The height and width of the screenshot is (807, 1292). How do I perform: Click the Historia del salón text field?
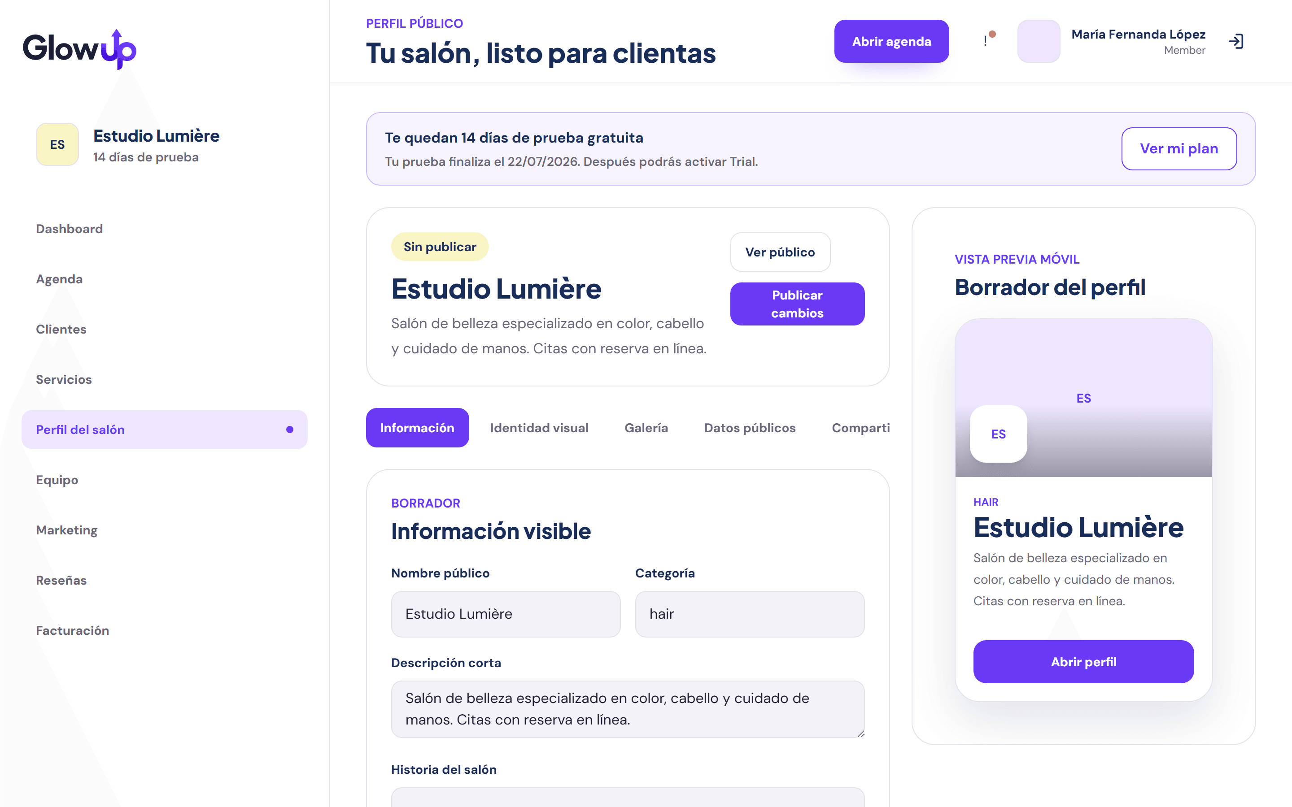tap(628, 797)
